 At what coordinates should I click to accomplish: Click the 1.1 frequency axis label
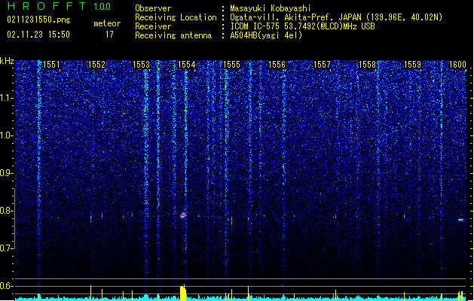coord(7,98)
